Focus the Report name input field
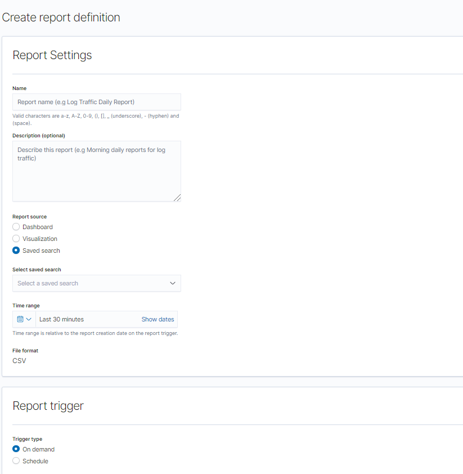Screen dimensions: 463x474 click(96, 102)
